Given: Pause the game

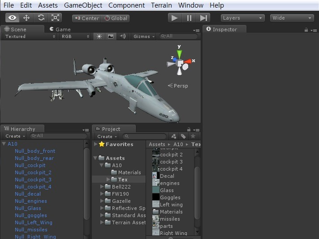Looking at the screenshot, I should (x=189, y=18).
